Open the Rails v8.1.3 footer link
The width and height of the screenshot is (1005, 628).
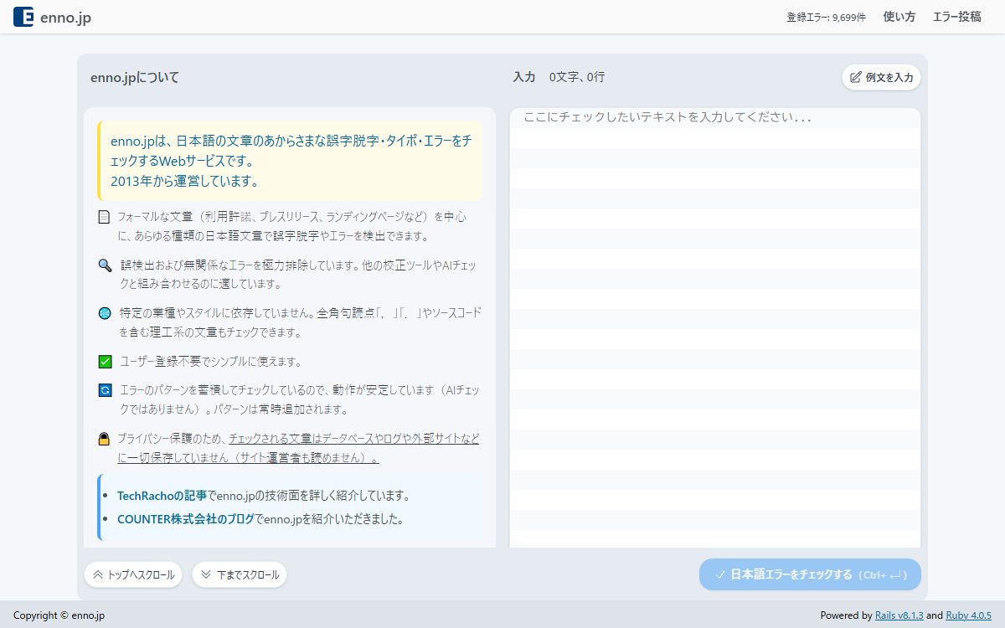point(899,615)
